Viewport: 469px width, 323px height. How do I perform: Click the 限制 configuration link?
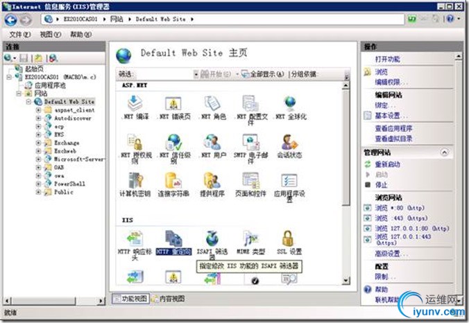point(385,277)
